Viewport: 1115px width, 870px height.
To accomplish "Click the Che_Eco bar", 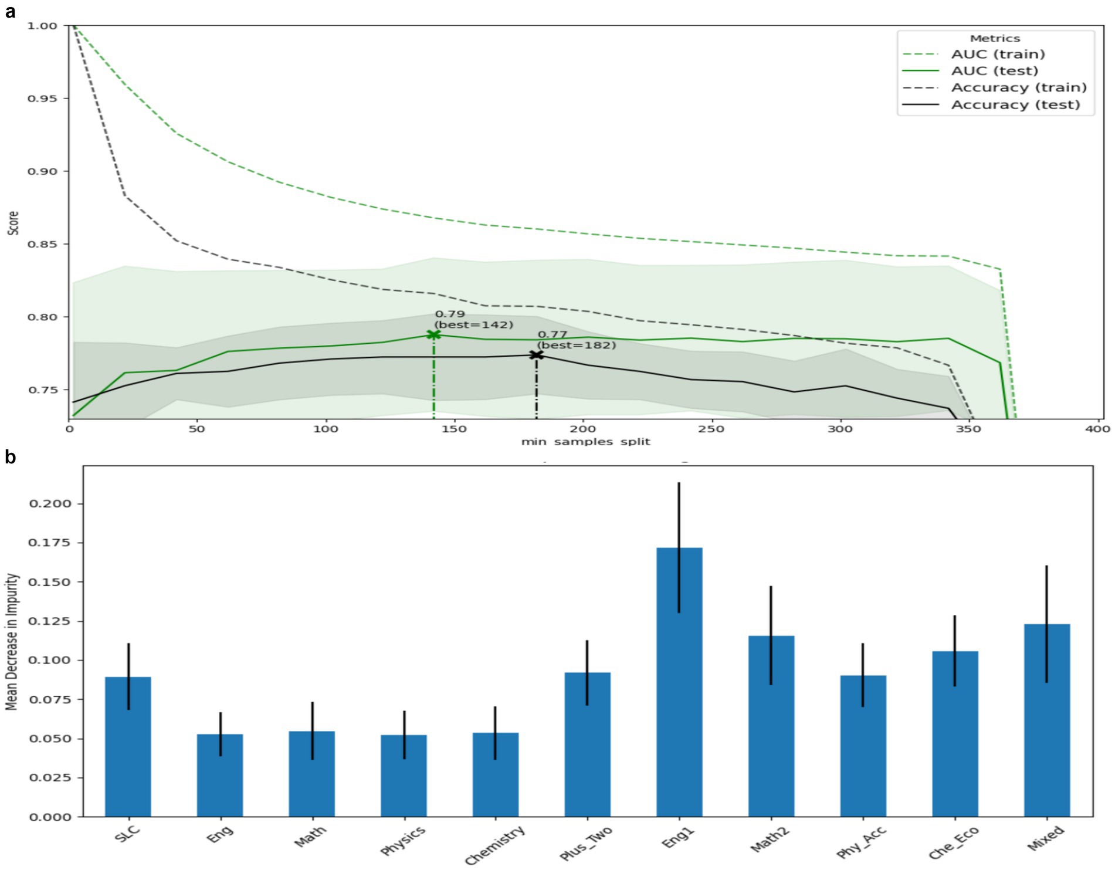I will 955,734.
